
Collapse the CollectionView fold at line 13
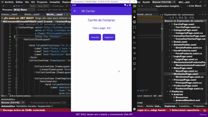pos(16,60)
